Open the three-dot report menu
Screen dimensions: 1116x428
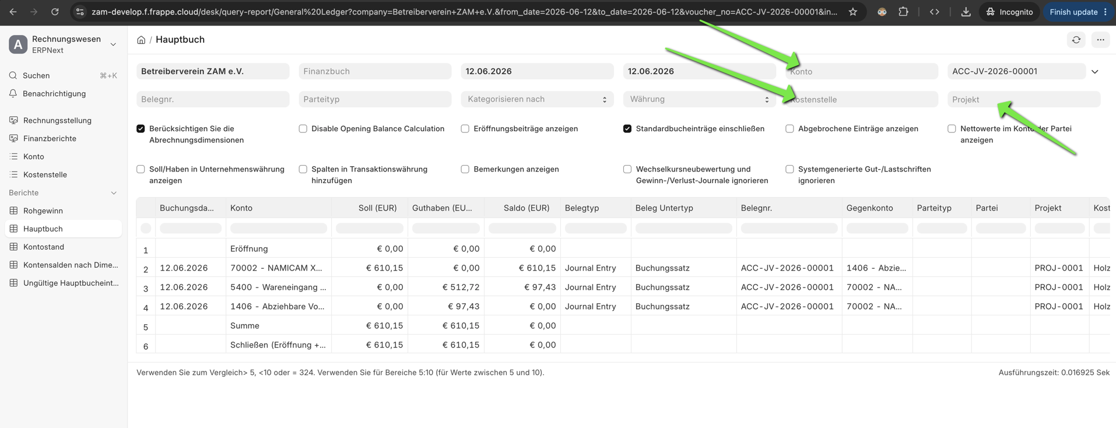1100,40
